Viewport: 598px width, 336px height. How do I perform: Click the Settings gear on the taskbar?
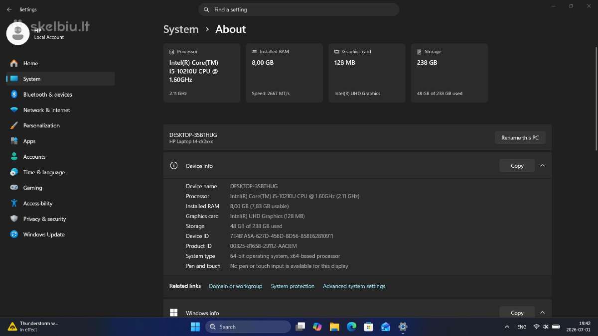pos(403,327)
